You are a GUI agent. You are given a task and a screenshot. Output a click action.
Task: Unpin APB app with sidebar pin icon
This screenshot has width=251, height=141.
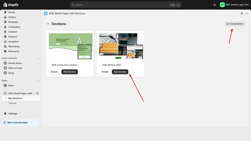click(37, 93)
